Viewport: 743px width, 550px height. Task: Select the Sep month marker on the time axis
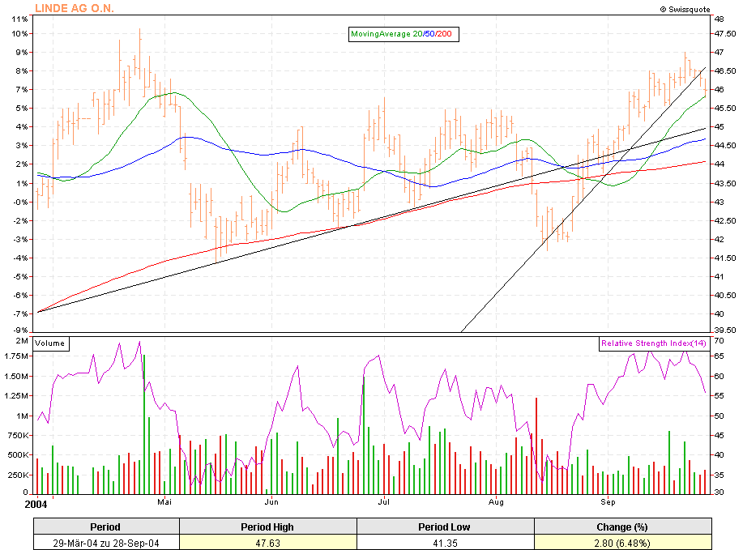coord(608,502)
